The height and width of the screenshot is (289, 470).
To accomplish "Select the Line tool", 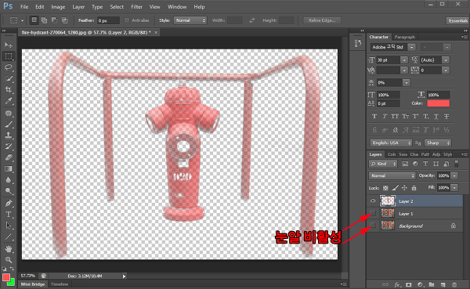I will pyautogui.click(x=8, y=237).
